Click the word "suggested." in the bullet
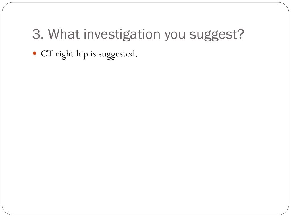Viewport: 291px width, 218px height. click(118, 55)
